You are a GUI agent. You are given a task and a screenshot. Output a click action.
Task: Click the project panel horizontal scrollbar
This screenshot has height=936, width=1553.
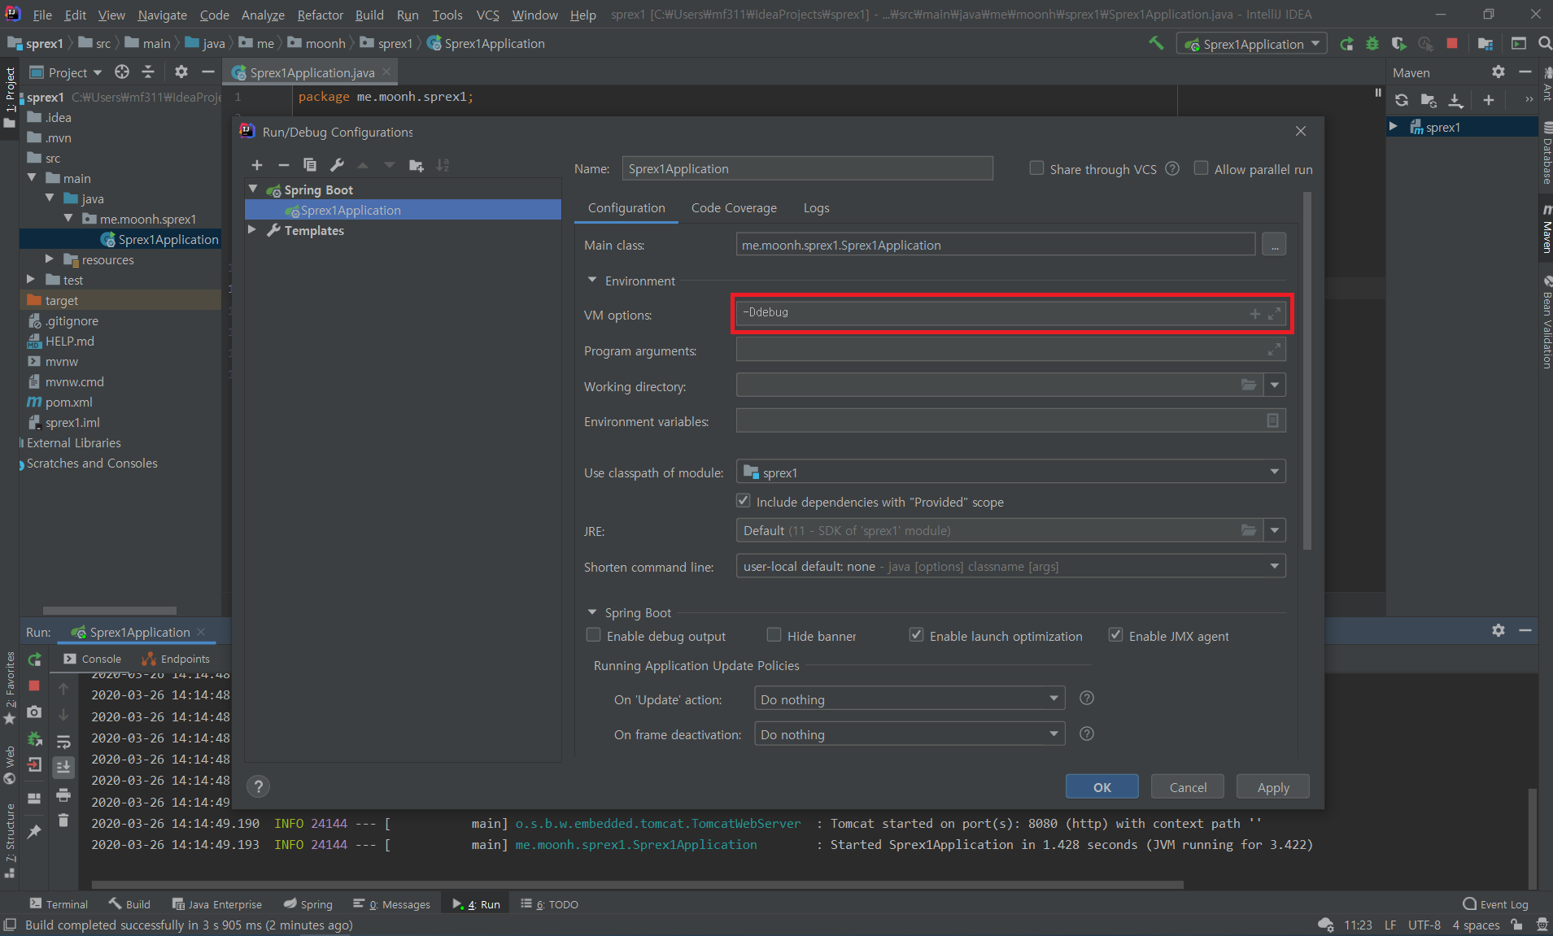pos(109,610)
